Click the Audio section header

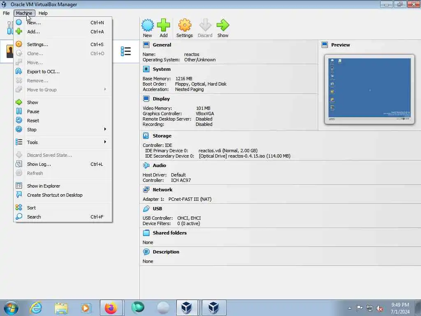160,165
